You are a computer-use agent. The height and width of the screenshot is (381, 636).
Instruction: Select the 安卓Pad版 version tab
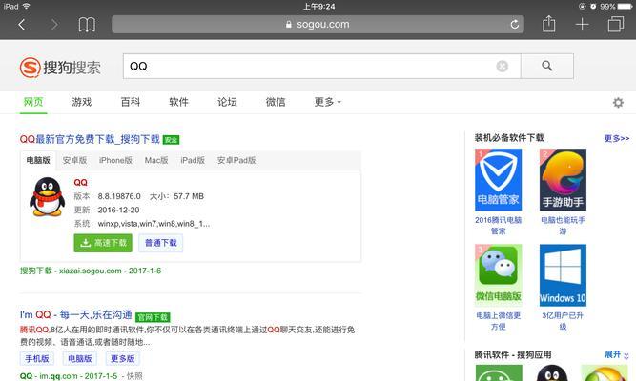(x=236, y=161)
